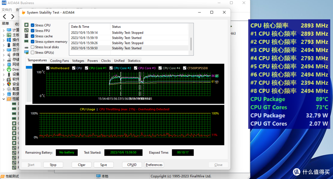The height and width of the screenshot is (179, 333).
Task: Click the percent-chip icon beside Stress FPU
Action: click(26, 31)
